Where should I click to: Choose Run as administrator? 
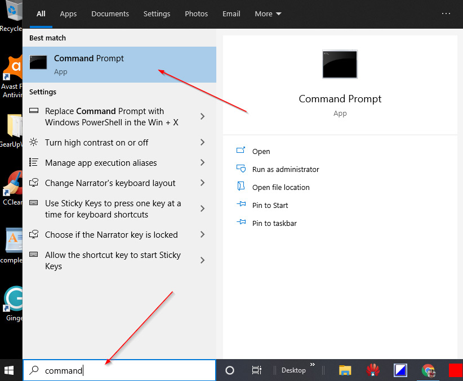pos(286,170)
